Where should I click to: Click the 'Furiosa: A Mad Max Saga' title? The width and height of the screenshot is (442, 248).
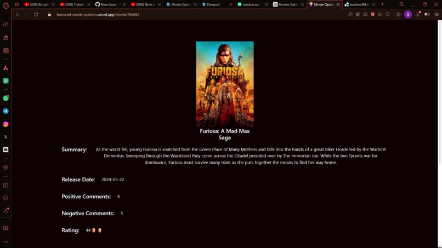click(x=225, y=134)
